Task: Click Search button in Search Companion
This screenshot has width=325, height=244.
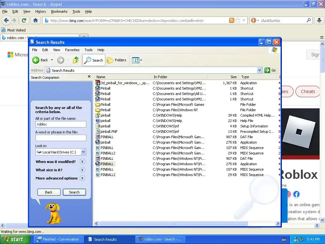Action: [74, 192]
